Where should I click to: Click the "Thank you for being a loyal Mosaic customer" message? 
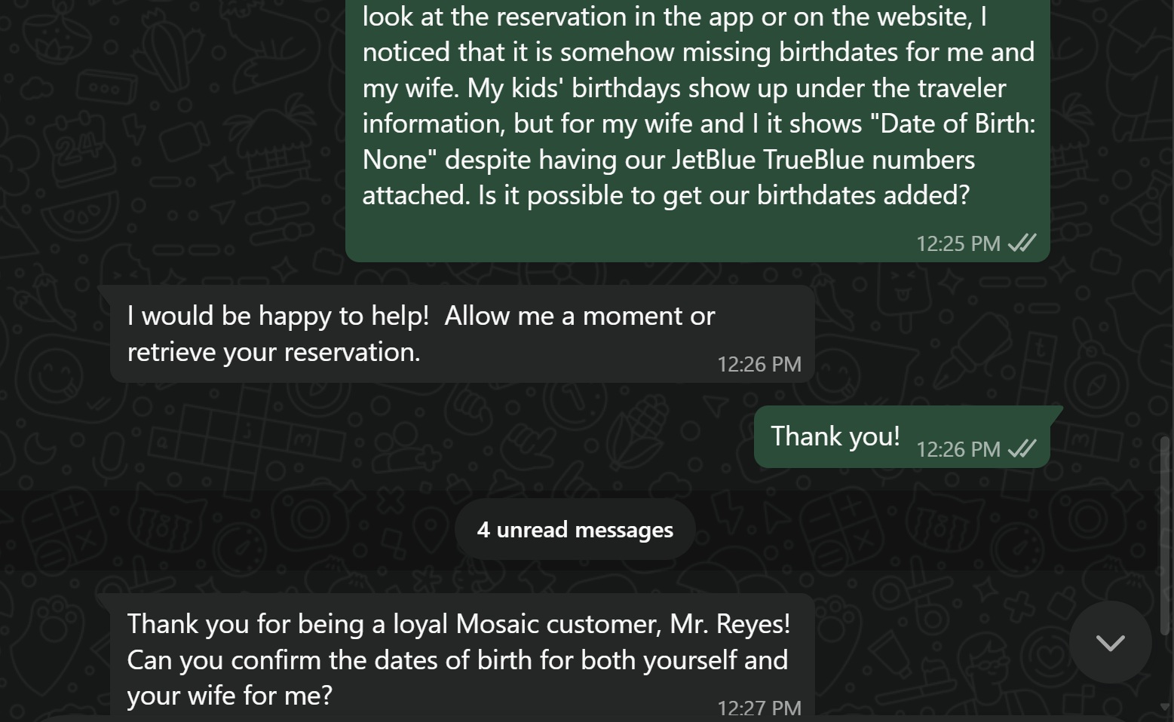click(x=462, y=657)
